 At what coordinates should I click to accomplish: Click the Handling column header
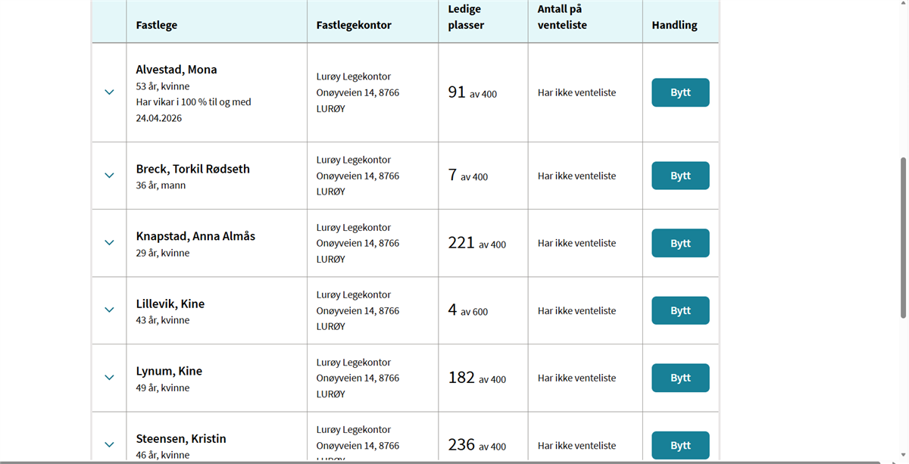tap(674, 25)
